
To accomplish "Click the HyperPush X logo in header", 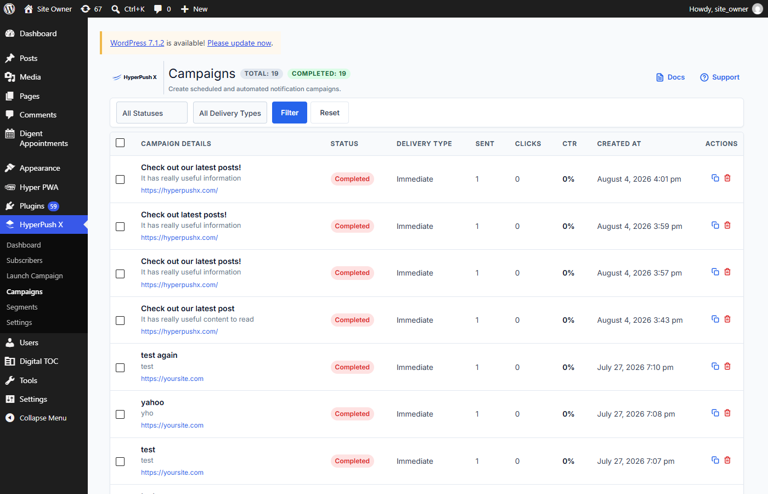I will (135, 77).
